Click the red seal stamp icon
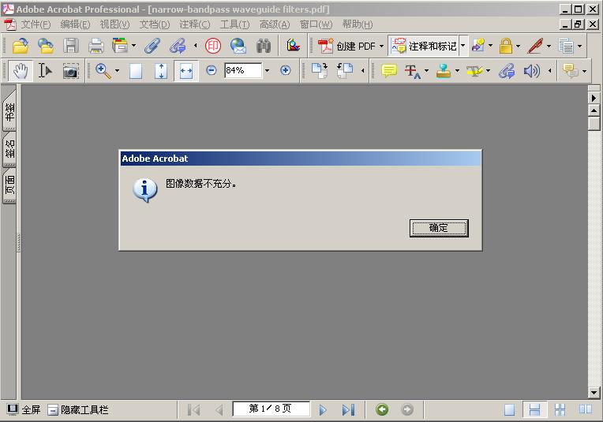This screenshot has width=603, height=422. [212, 46]
